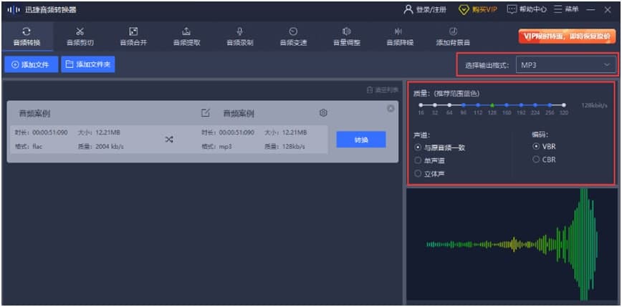622x307 pixels.
Task: Open the 音频提取 audio extraction tool
Action: 186,36
